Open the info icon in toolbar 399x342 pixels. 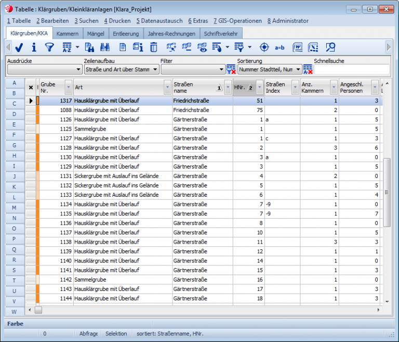click(34, 47)
